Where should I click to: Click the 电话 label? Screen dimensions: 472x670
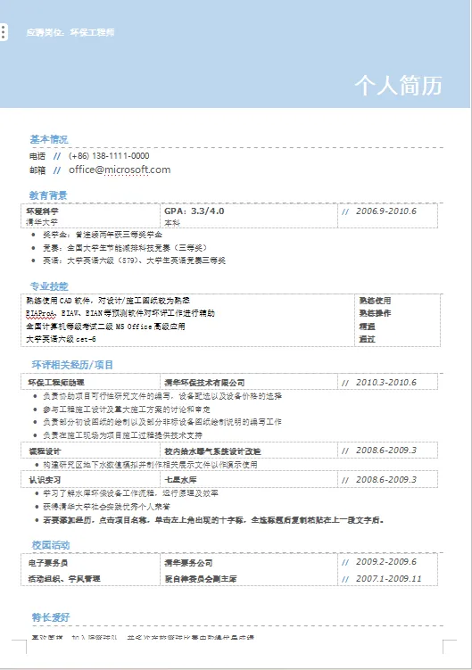(37, 156)
